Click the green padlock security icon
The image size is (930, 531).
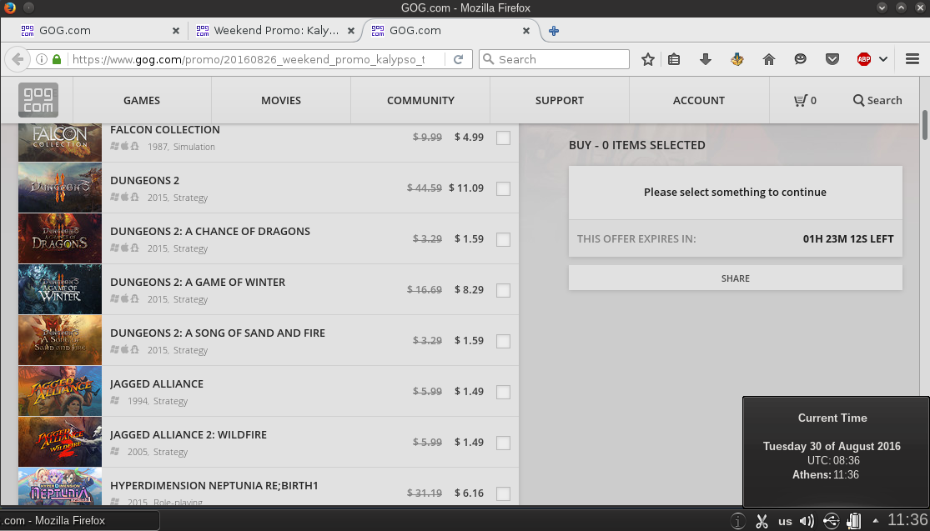(x=57, y=59)
